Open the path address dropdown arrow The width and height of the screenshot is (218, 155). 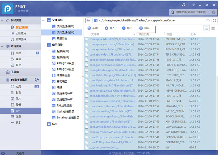(99, 21)
